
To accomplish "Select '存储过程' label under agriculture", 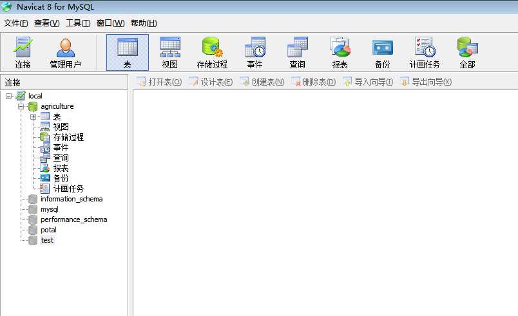I will click(68, 137).
